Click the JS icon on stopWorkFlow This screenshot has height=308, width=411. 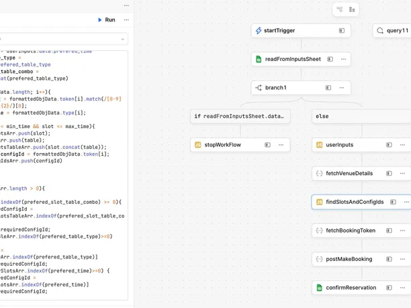[198, 145]
